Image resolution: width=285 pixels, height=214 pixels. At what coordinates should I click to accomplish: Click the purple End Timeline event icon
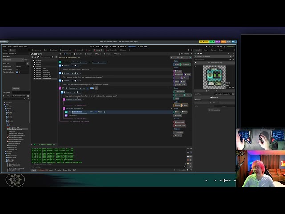[x=66, y=115]
